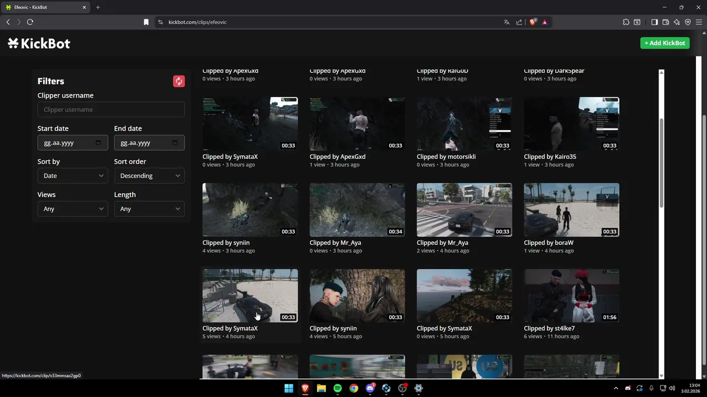The width and height of the screenshot is (707, 397).
Task: Click 'Clipped by SymataX' 5 views title
Action: [x=230, y=329]
